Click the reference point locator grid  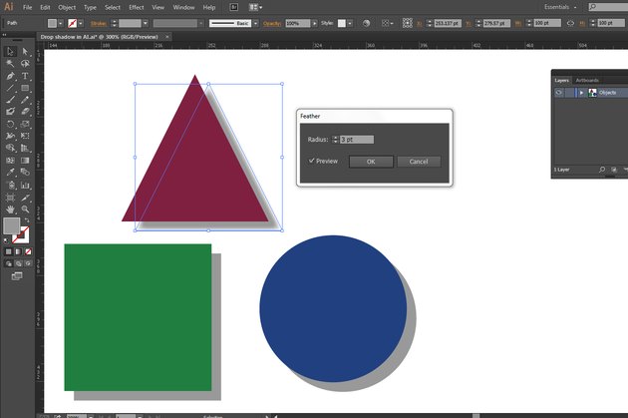408,23
